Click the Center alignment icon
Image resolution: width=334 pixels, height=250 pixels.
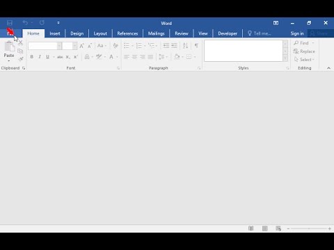[134, 57]
